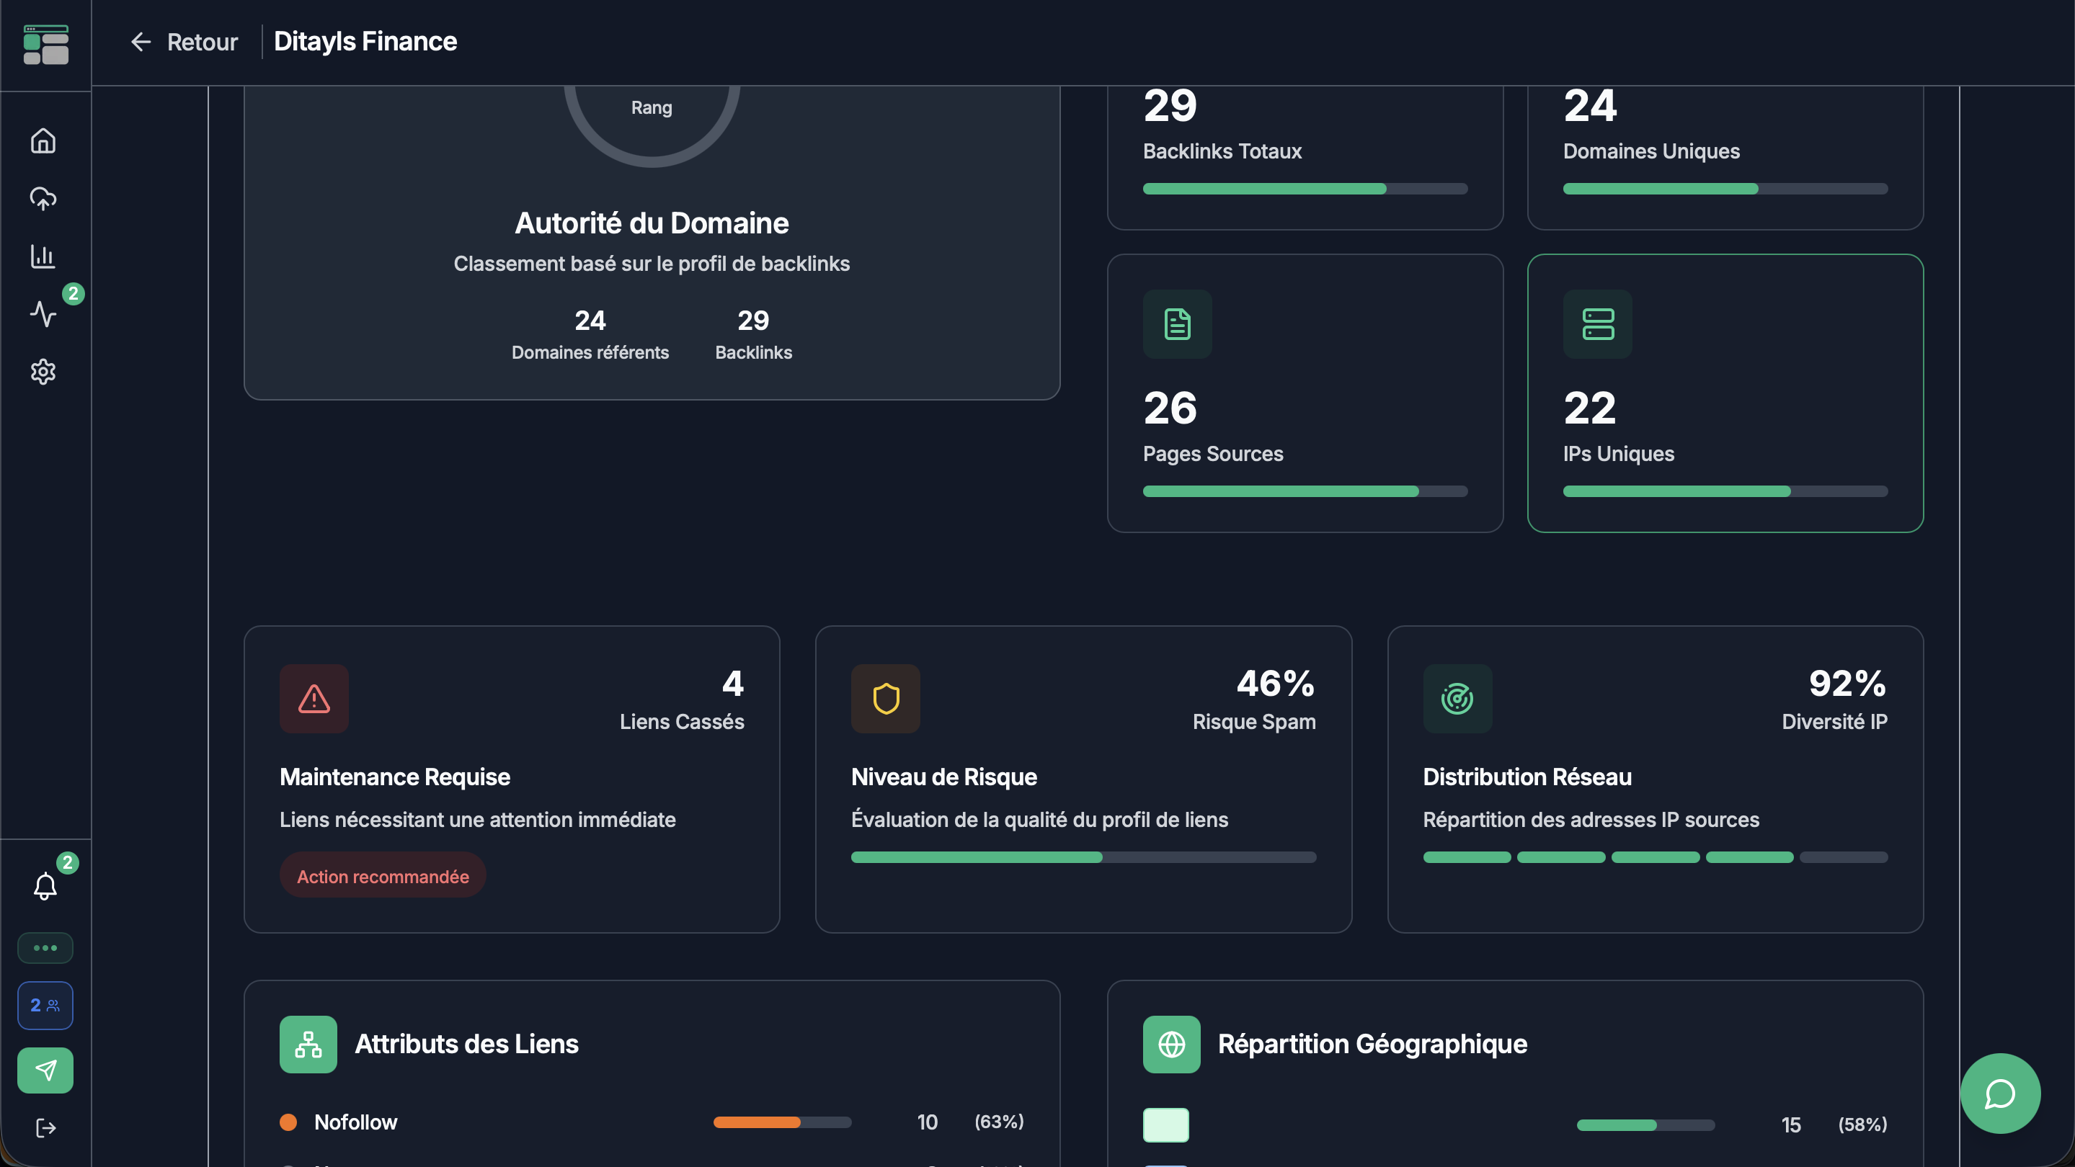Click the green paper plane send button

45,1070
